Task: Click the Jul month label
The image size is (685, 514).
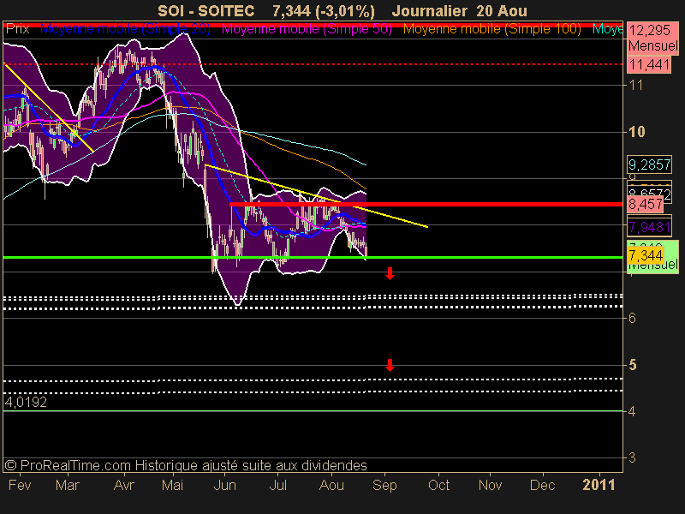Action: tap(277, 485)
